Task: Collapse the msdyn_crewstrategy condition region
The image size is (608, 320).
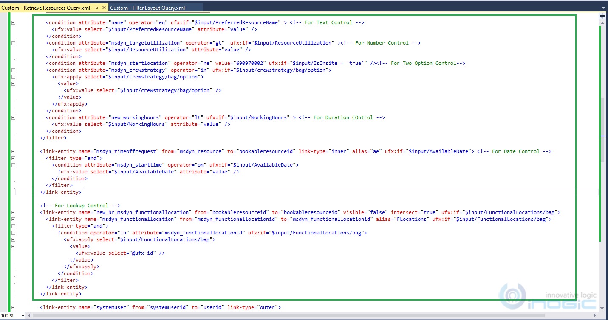Action: [13, 70]
